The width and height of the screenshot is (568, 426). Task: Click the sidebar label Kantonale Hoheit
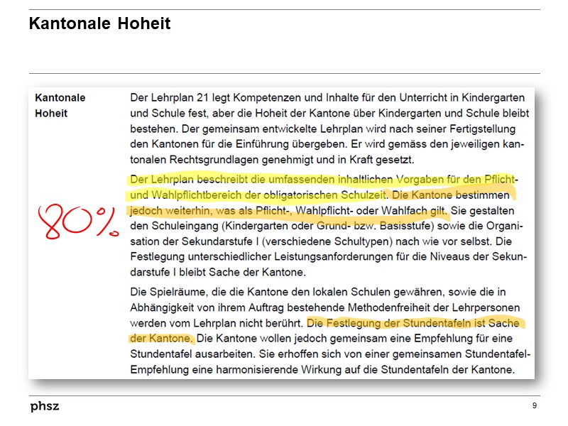(62, 104)
